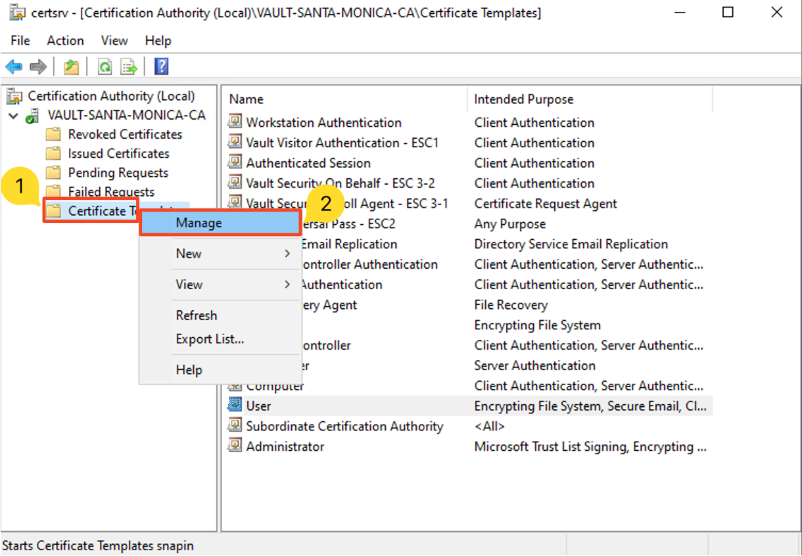Click the Up one level folder icon
Image resolution: width=802 pixels, height=556 pixels.
[x=71, y=66]
